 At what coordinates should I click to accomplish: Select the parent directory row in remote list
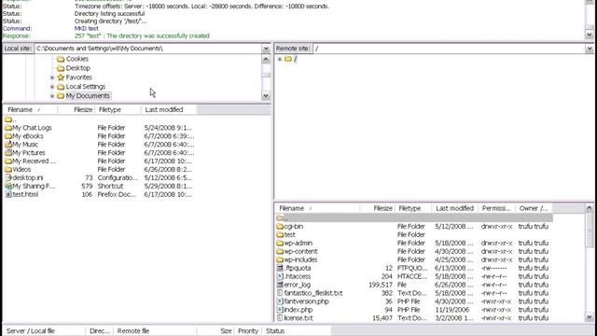coord(414,217)
